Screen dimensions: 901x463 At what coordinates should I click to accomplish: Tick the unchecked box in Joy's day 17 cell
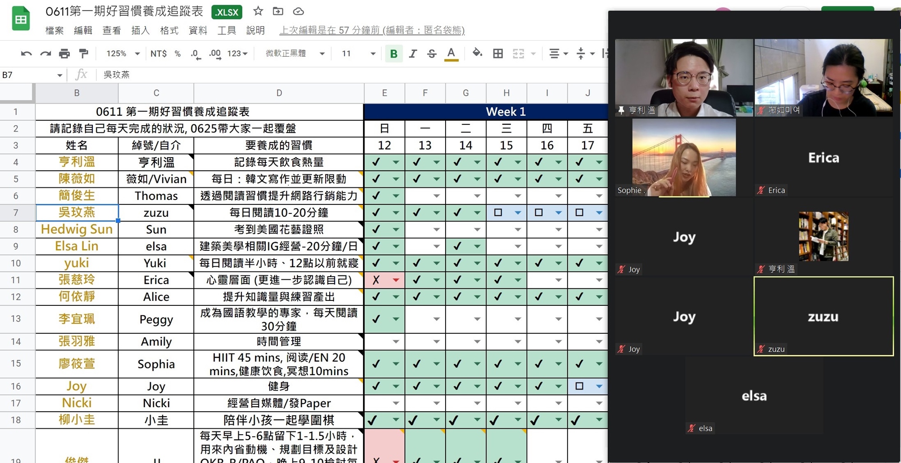(x=579, y=386)
